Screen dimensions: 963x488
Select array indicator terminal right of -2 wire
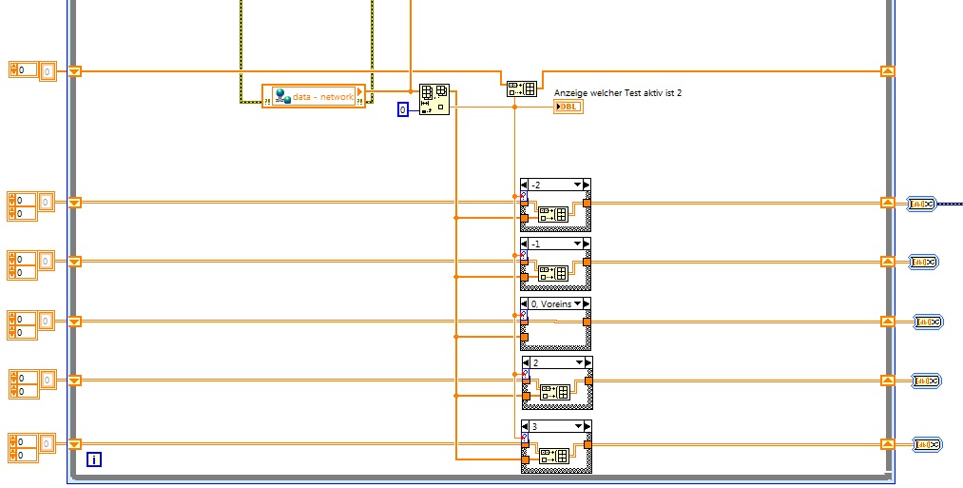pos(922,204)
